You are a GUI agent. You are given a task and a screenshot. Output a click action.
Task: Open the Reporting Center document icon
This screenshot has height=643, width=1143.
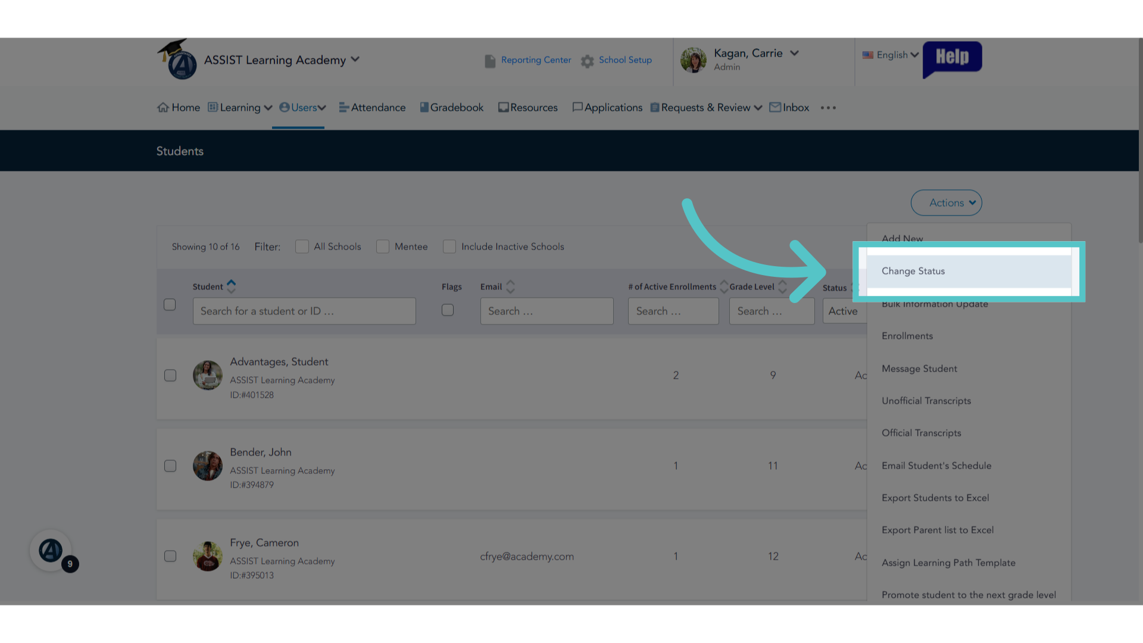[x=490, y=61]
